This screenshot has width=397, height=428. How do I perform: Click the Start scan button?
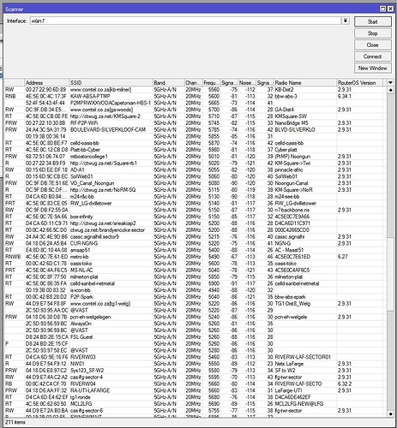[x=373, y=21]
